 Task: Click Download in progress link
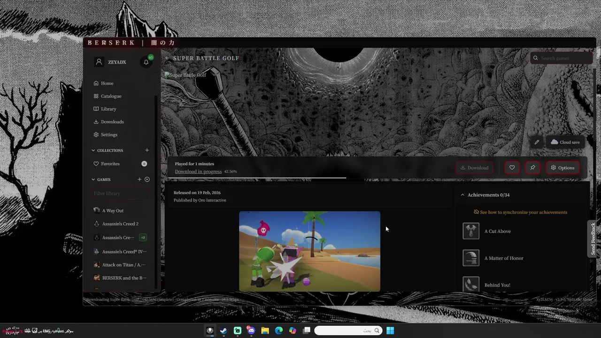point(198,171)
